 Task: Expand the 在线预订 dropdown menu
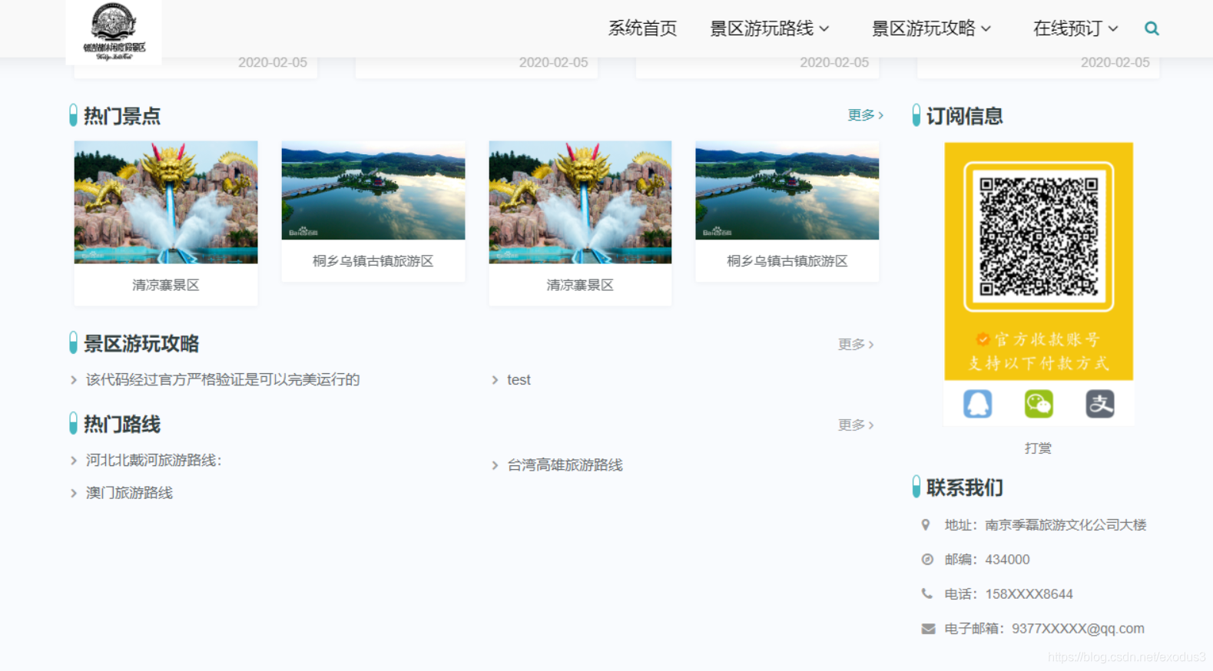(1075, 28)
